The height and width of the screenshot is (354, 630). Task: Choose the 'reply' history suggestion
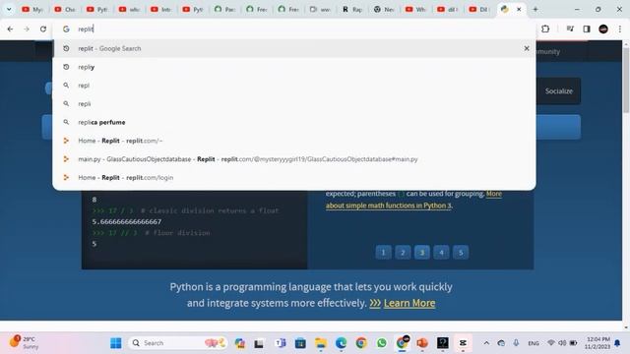coord(294,67)
